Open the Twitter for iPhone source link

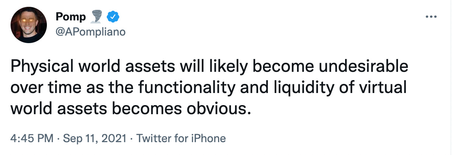click(181, 138)
